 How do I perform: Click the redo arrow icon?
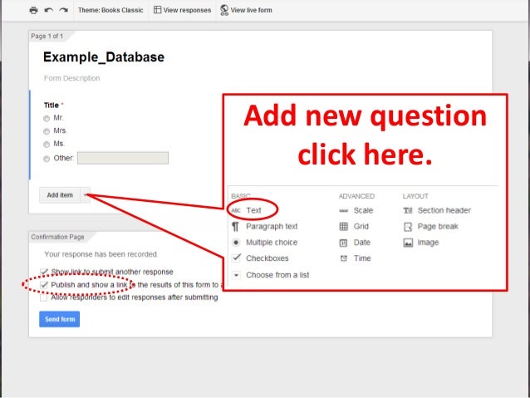63,10
